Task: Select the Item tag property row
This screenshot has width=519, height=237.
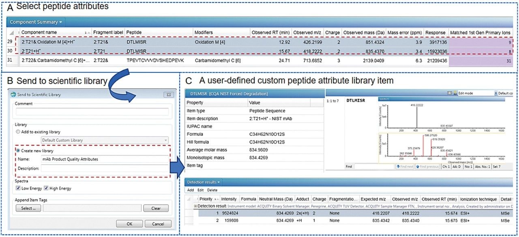Action: click(254, 165)
